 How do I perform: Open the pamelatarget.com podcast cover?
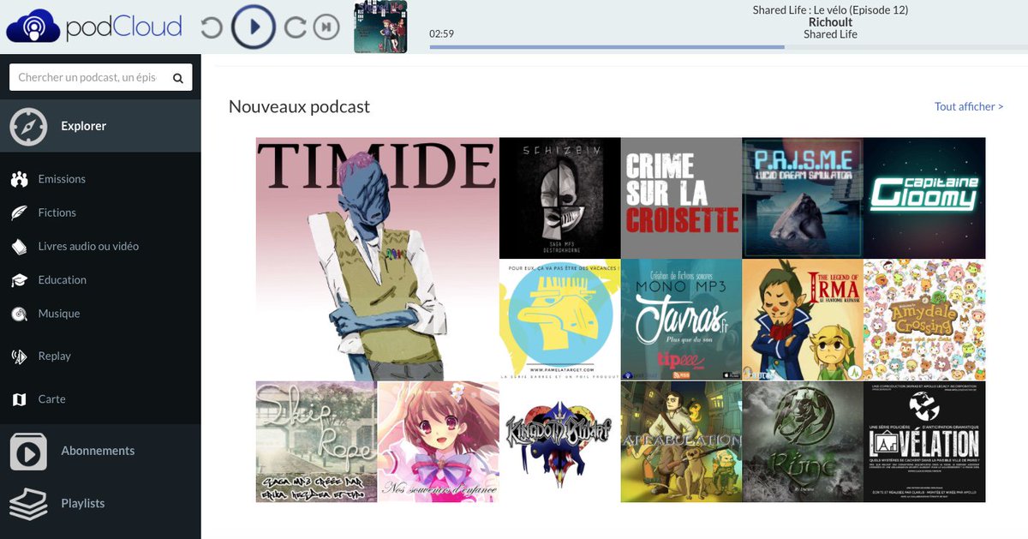point(559,320)
